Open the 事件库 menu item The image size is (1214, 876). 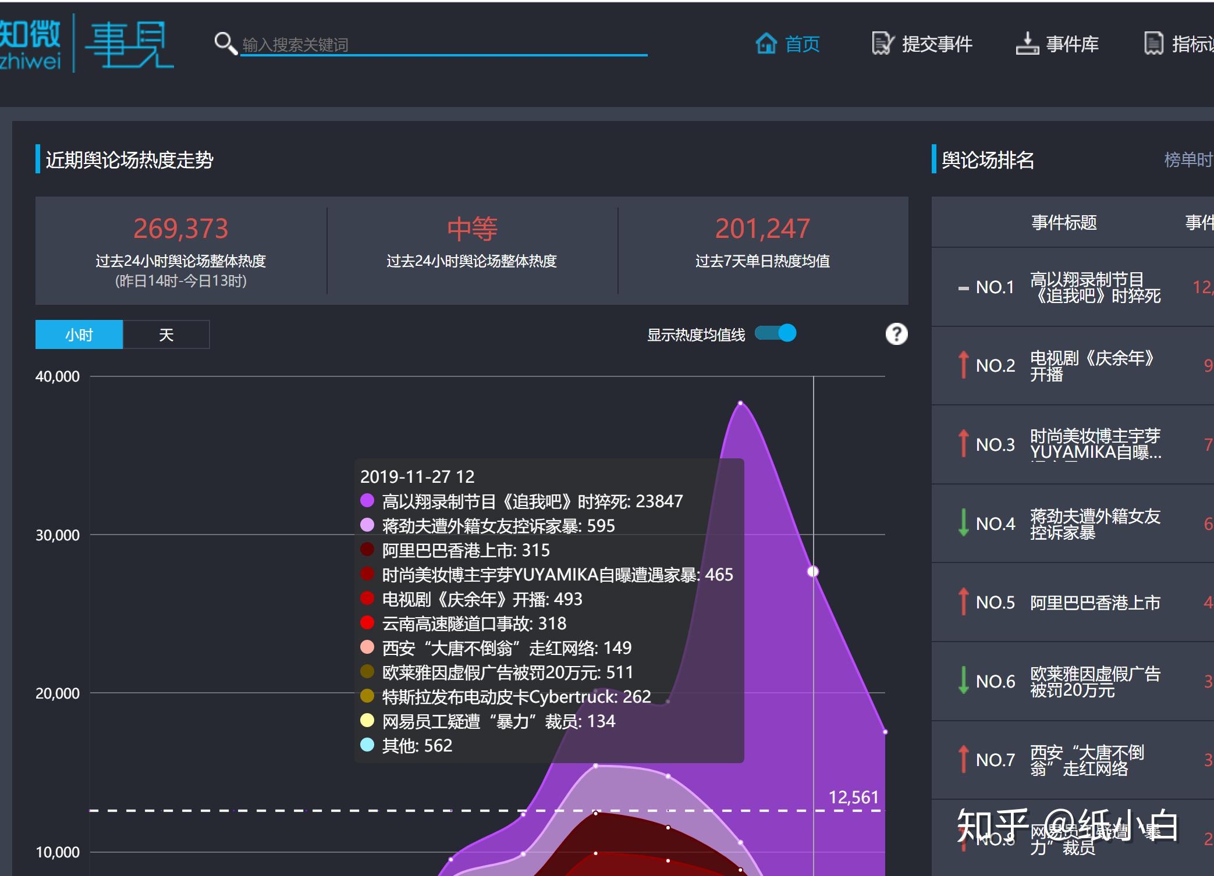(1073, 44)
